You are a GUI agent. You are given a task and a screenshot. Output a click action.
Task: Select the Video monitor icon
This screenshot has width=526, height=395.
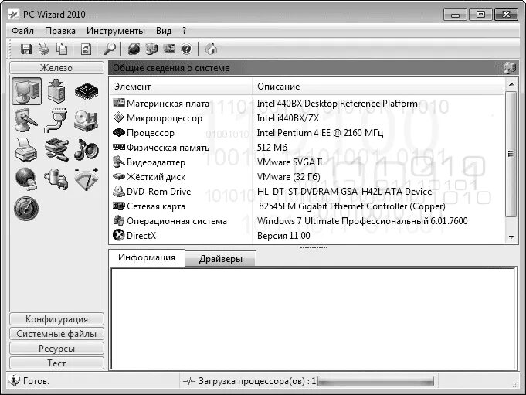pyautogui.click(x=26, y=121)
